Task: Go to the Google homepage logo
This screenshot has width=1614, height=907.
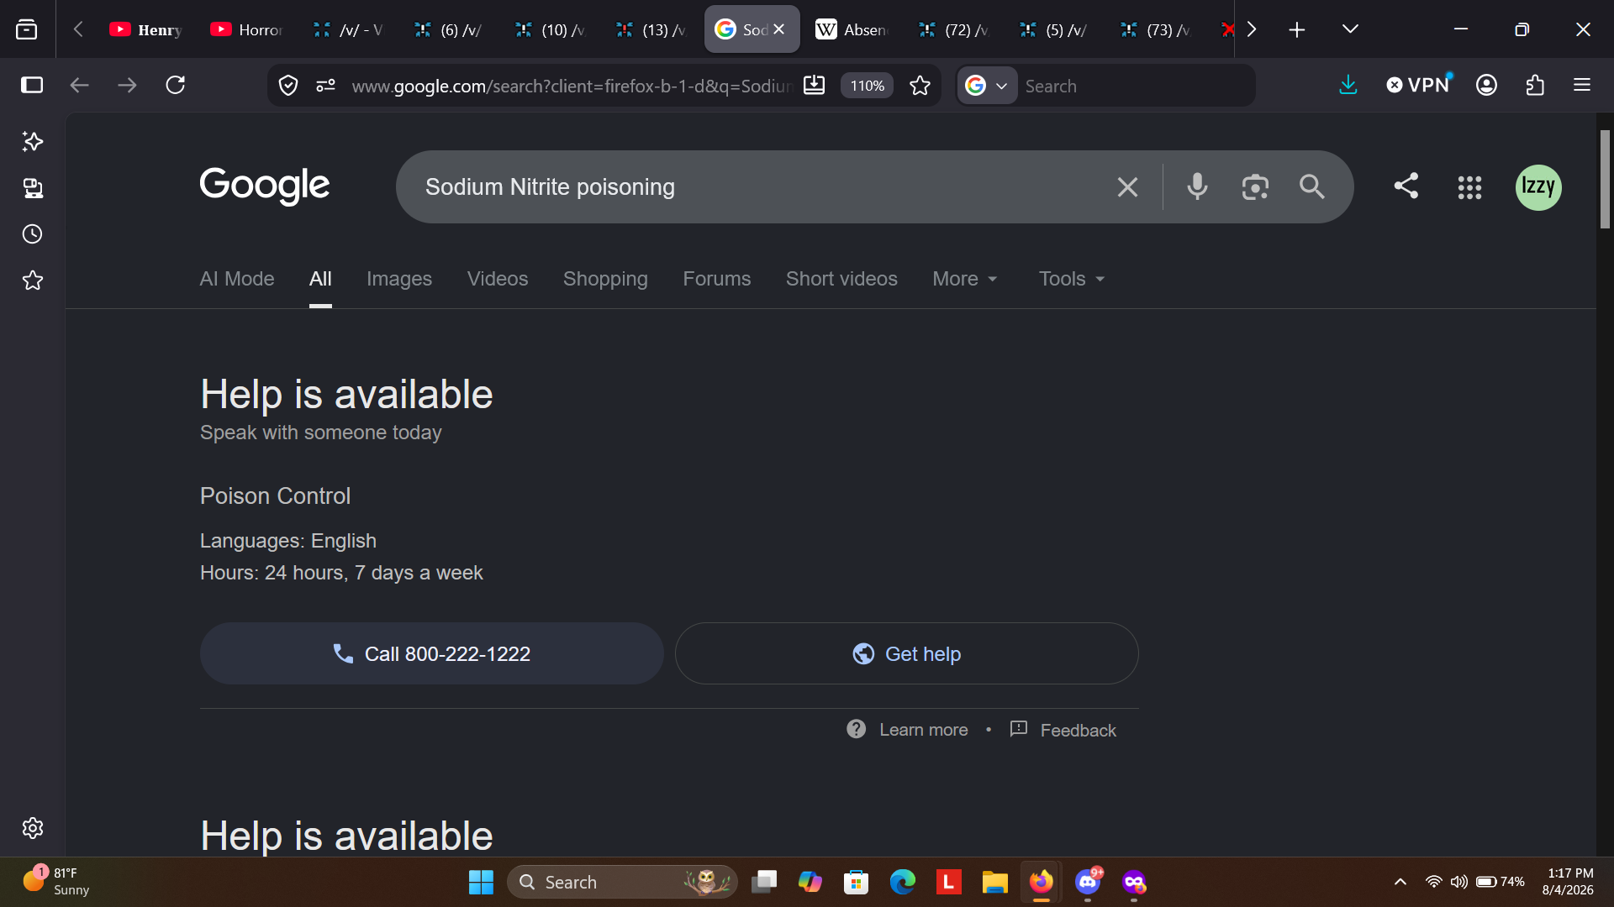Action: point(265,186)
